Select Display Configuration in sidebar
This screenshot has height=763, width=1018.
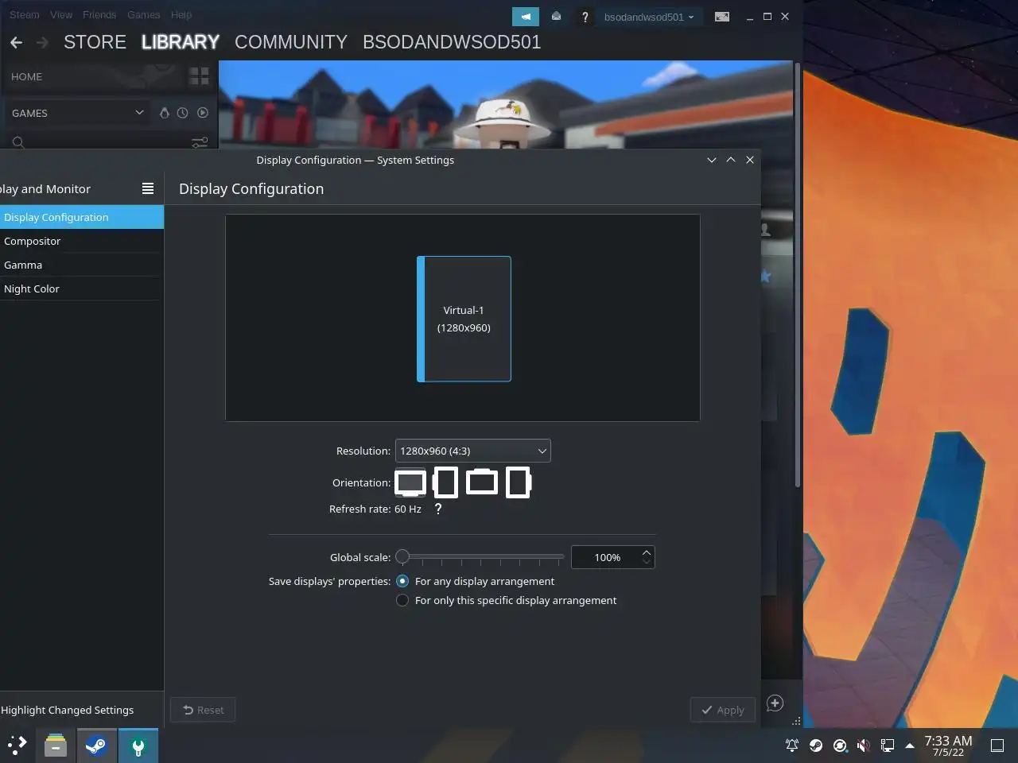coord(82,217)
